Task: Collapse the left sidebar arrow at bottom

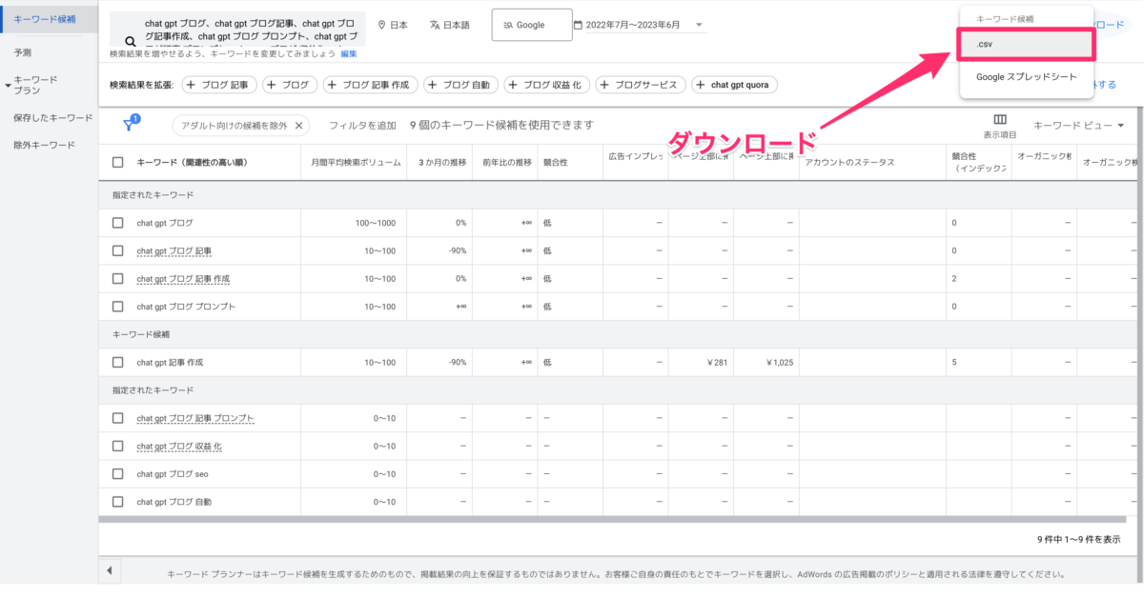Action: (x=108, y=569)
